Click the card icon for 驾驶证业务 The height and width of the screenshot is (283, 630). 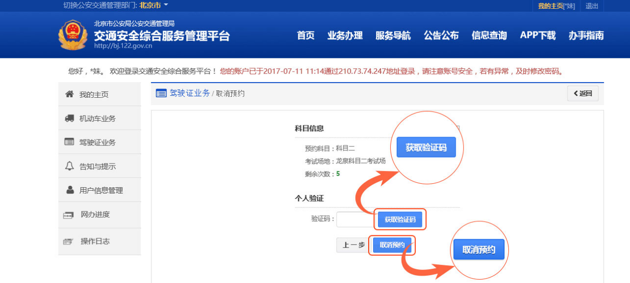point(69,142)
